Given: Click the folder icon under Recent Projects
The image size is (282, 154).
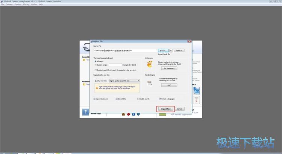Looking at the screenshot, I should point(84,60).
